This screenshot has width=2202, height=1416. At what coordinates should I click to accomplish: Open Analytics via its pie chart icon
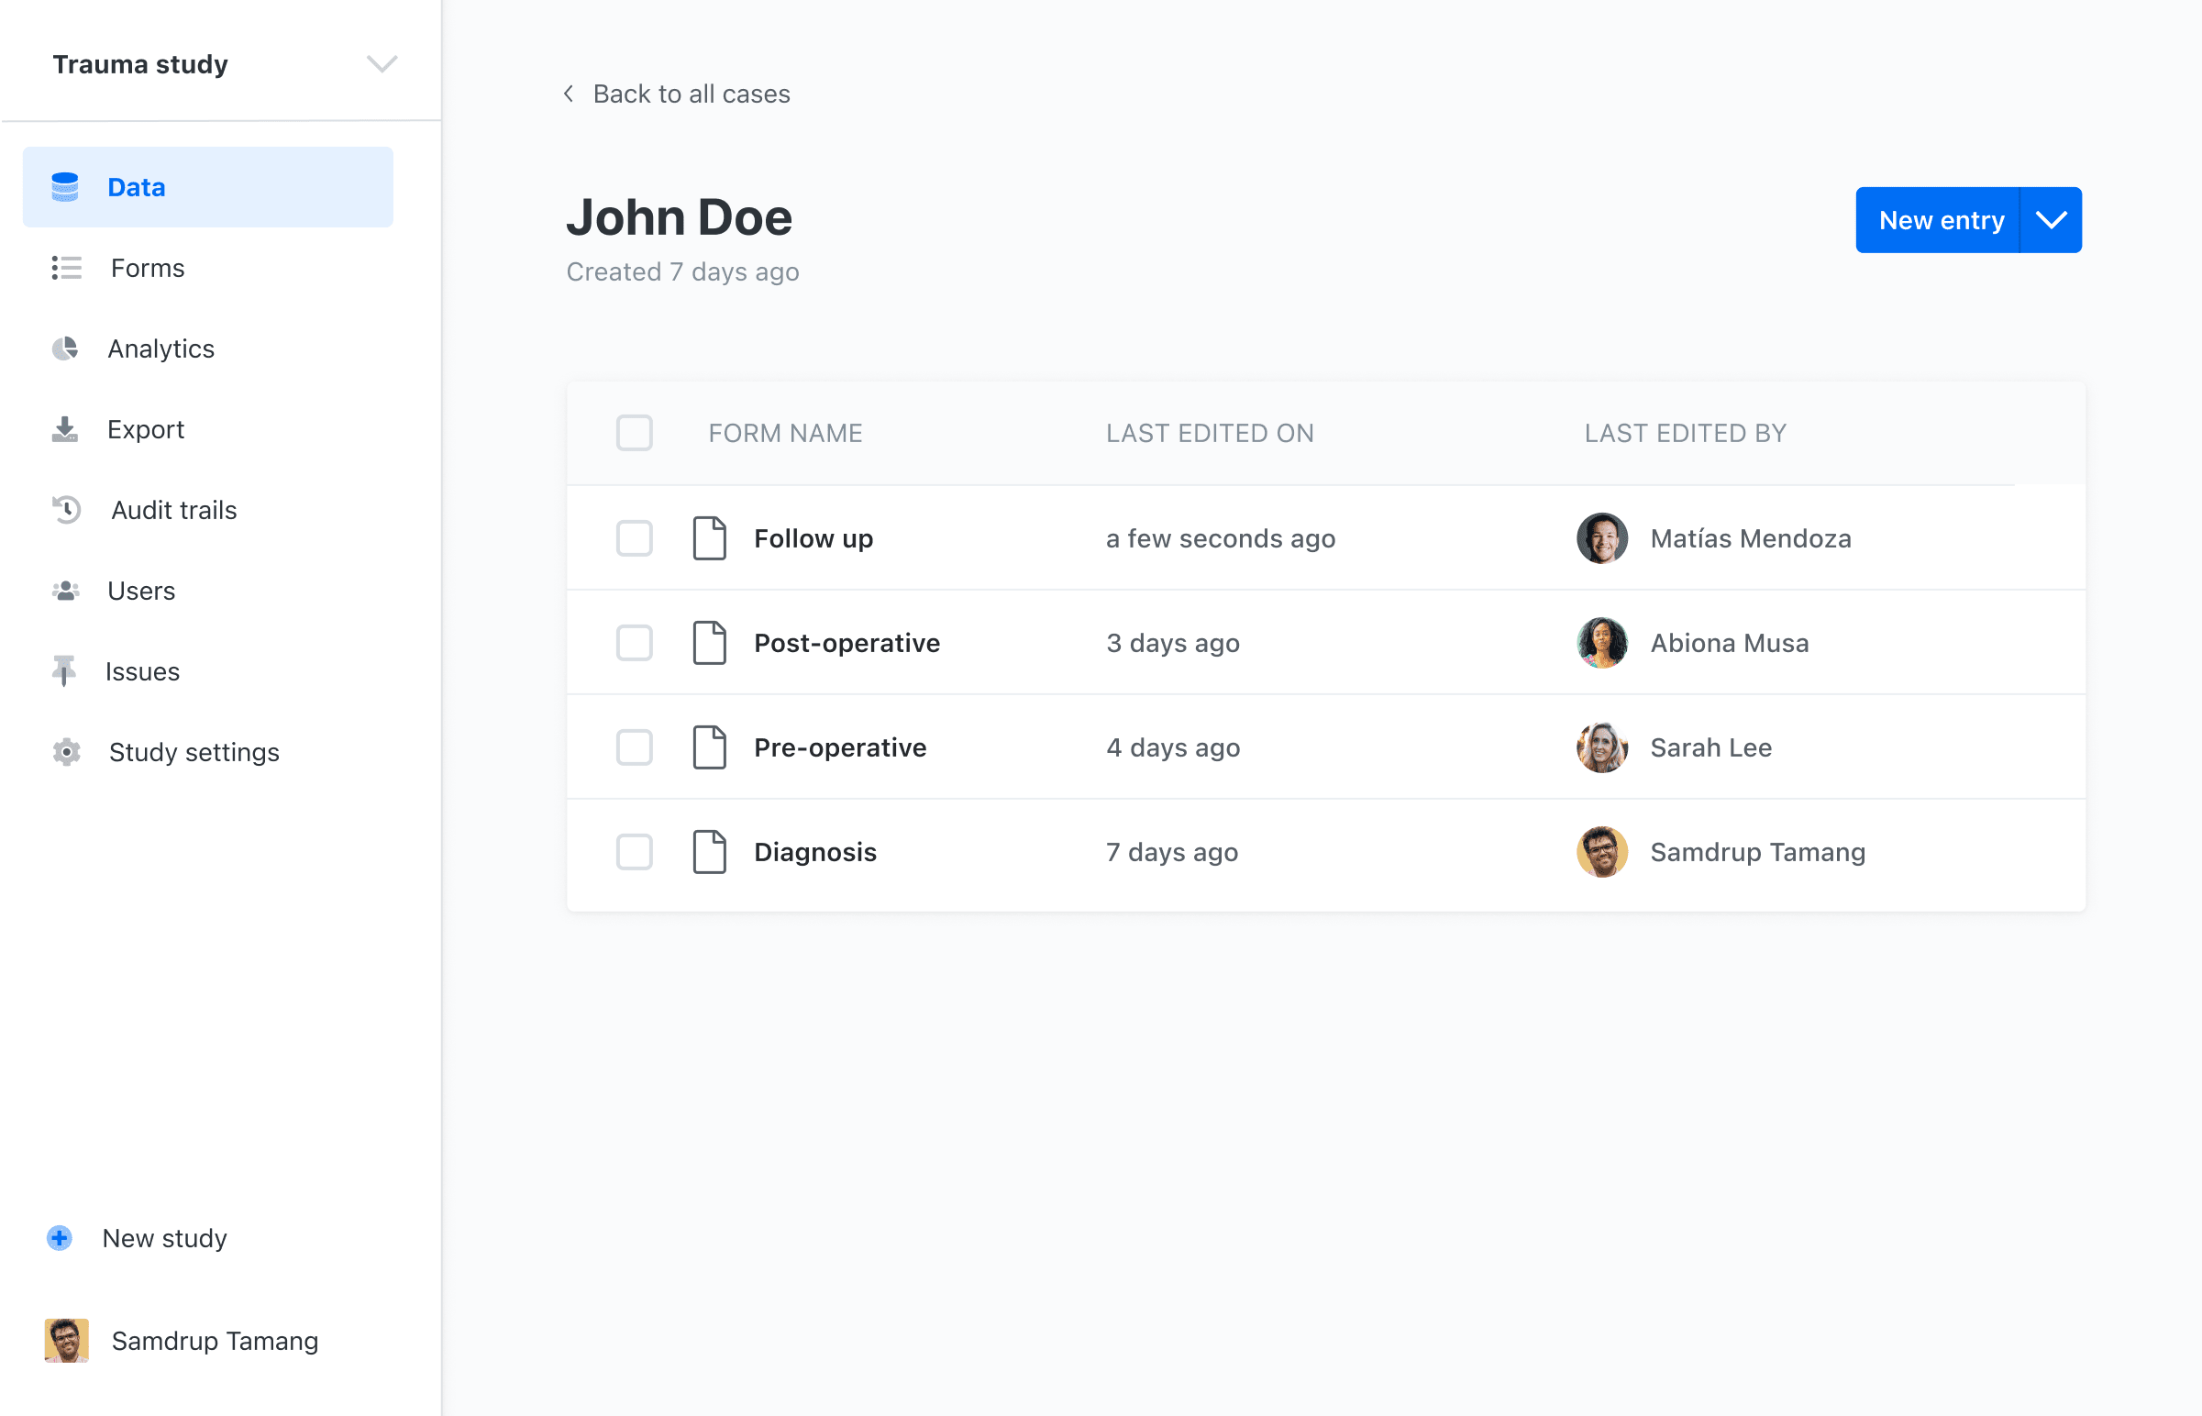(x=65, y=348)
